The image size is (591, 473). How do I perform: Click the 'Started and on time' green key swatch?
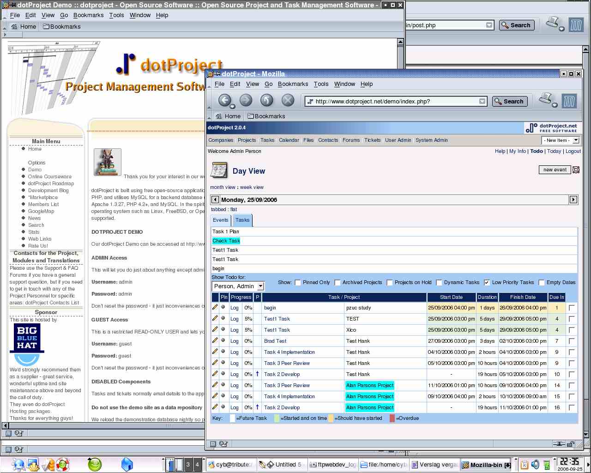tap(277, 418)
